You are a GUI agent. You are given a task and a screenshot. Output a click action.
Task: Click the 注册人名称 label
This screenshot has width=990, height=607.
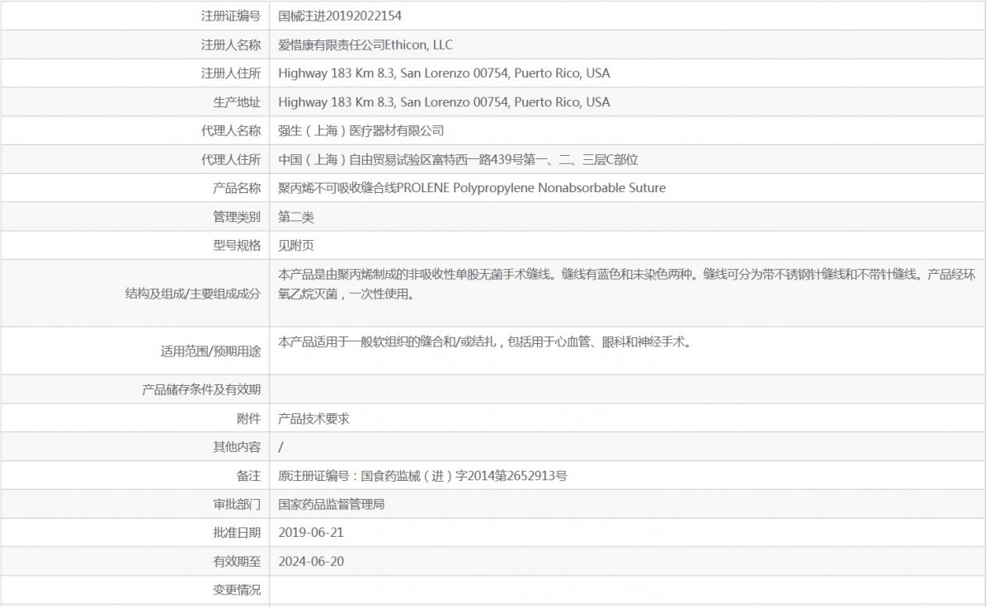(x=231, y=45)
